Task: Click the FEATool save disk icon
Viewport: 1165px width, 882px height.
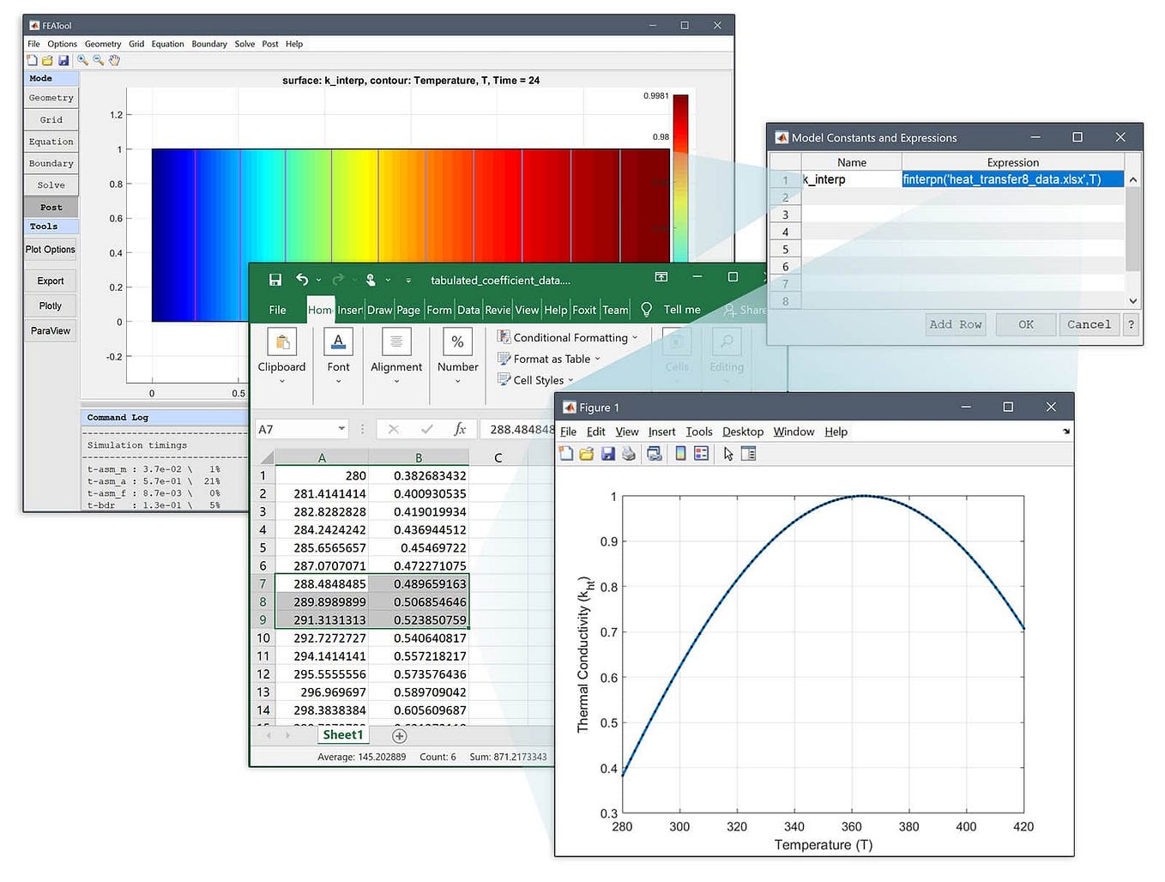Action: pos(63,60)
